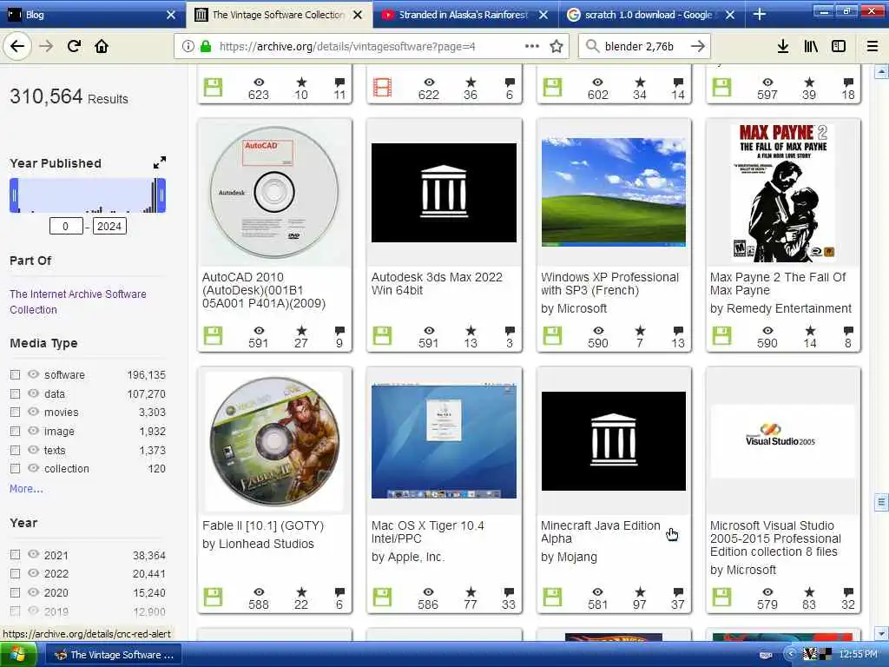Open Autodesk 3ds Max 2022 title link
This screenshot has height=667, width=889.
[x=437, y=284]
